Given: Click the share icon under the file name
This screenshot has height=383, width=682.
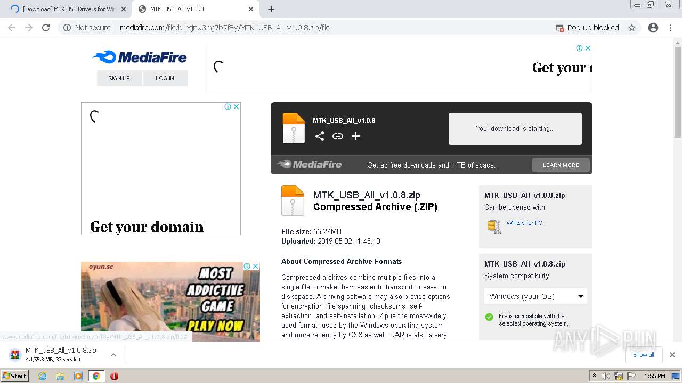Looking at the screenshot, I should tap(320, 136).
